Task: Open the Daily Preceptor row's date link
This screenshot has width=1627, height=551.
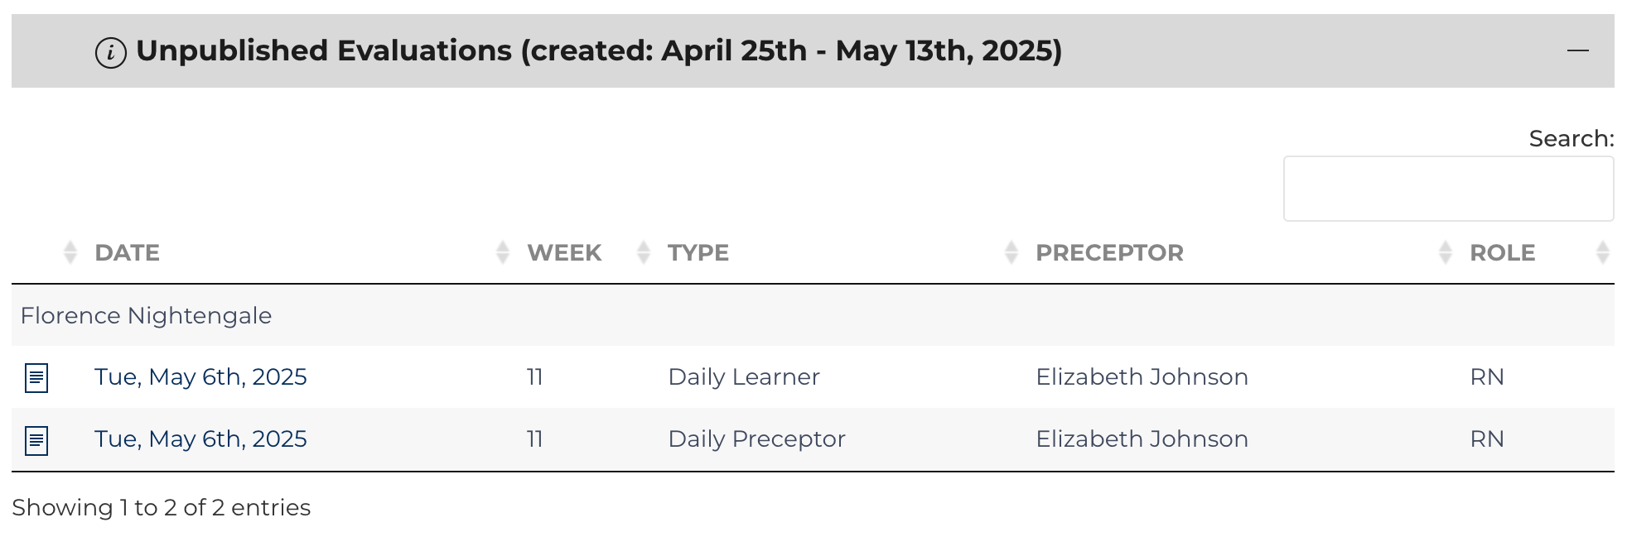Action: 200,439
